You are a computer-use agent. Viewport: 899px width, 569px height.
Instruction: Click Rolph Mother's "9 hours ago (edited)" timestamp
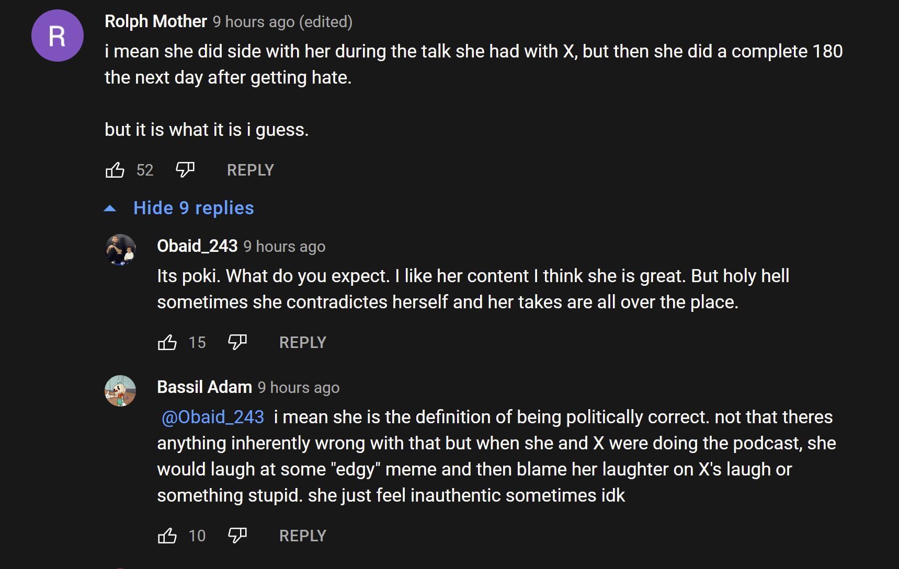coord(282,22)
